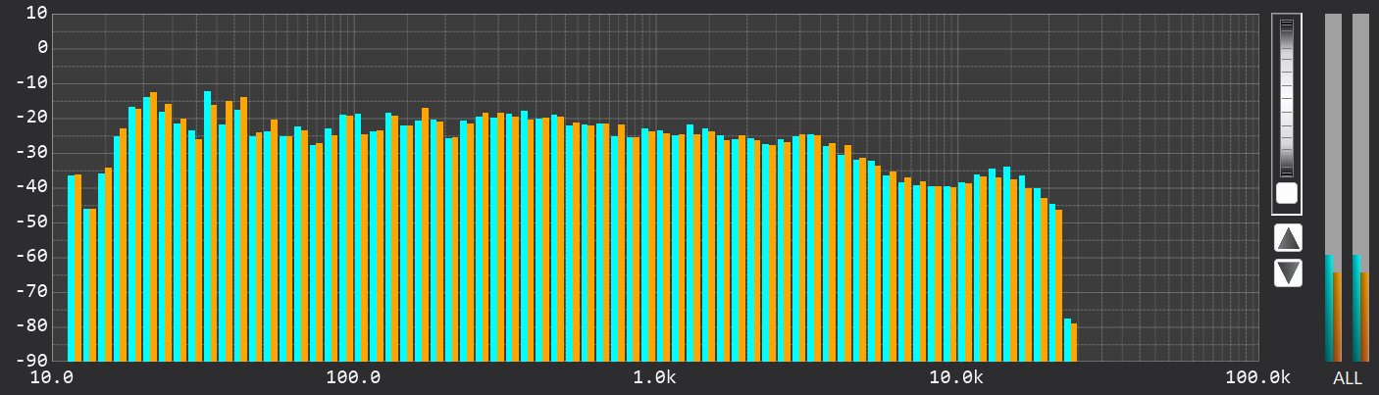Click the -90 dB level axis label
Screen dimensions: 1379x395
pyautogui.click(x=36, y=361)
